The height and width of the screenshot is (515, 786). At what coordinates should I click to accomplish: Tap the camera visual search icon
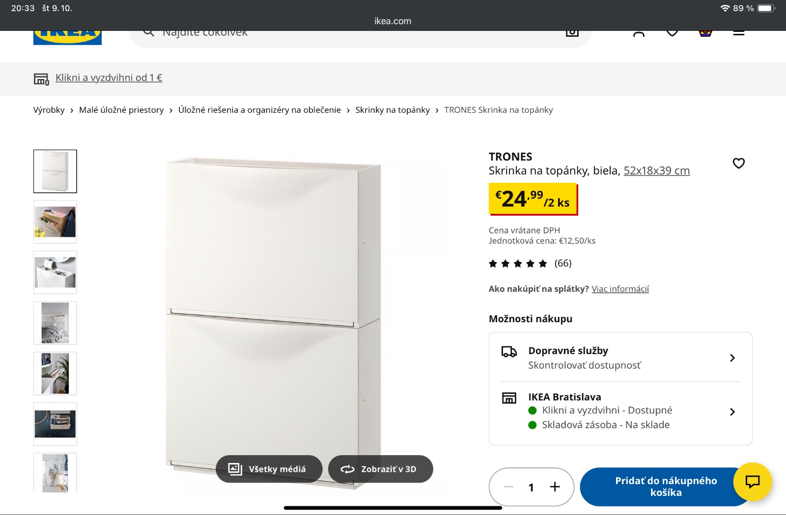[x=572, y=33]
